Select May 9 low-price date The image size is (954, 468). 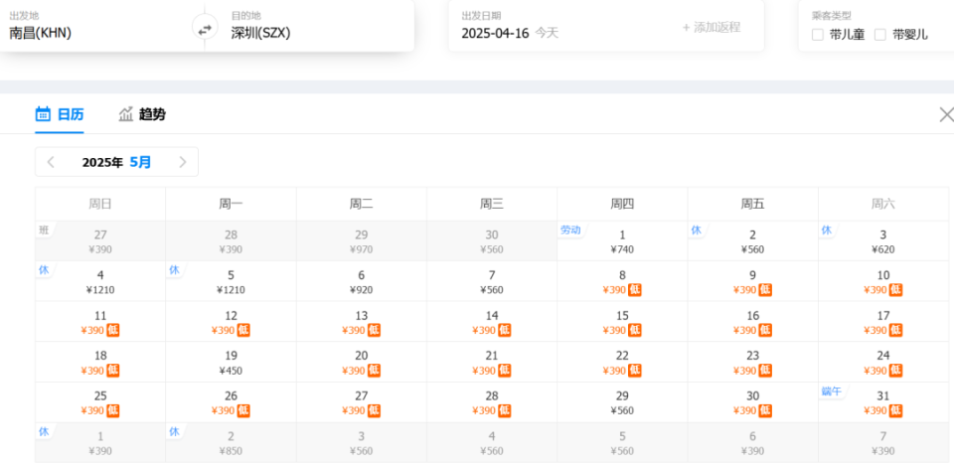click(x=752, y=281)
